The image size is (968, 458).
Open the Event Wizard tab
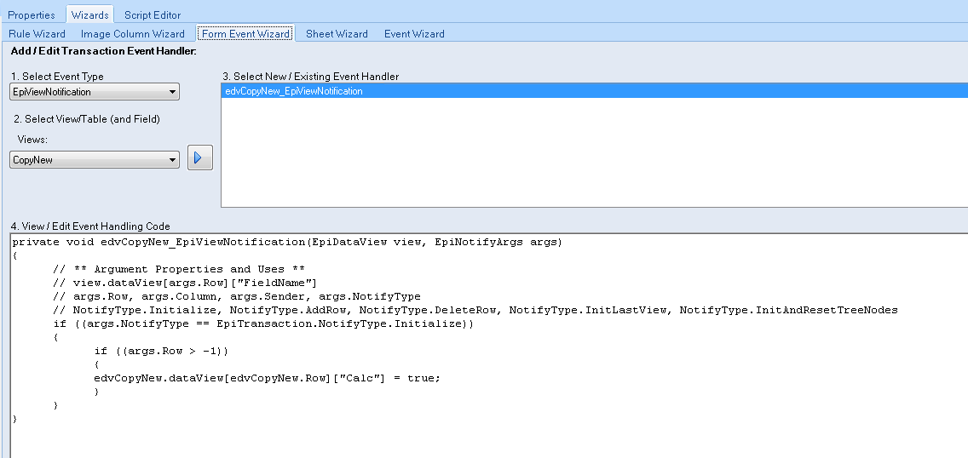coord(414,34)
